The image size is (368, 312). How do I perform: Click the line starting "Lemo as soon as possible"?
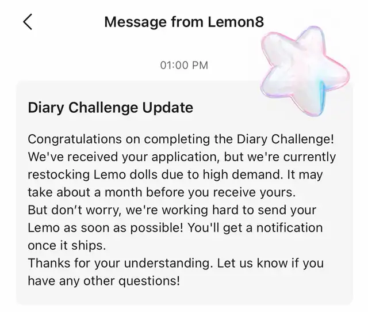pos(175,228)
